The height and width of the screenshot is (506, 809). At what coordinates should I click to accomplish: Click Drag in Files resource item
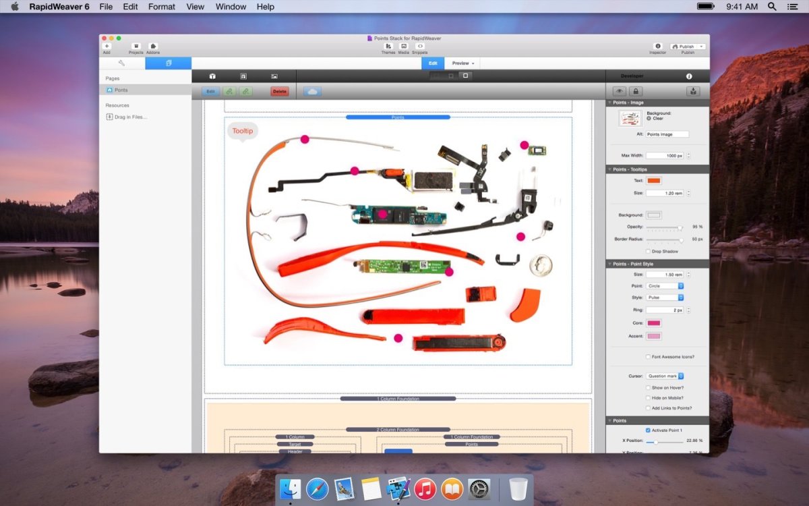tap(127, 117)
